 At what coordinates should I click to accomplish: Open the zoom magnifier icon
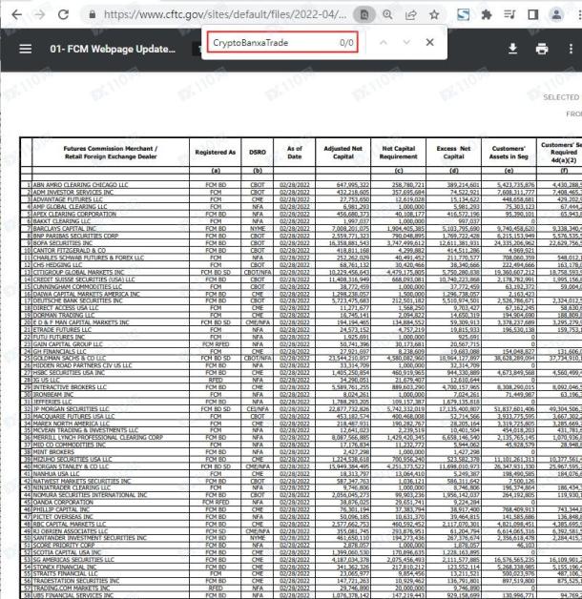pyautogui.click(x=387, y=15)
